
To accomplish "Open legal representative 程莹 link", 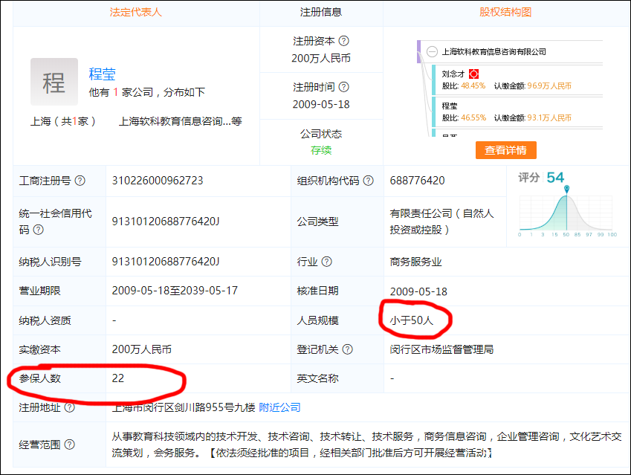I will coord(103,74).
